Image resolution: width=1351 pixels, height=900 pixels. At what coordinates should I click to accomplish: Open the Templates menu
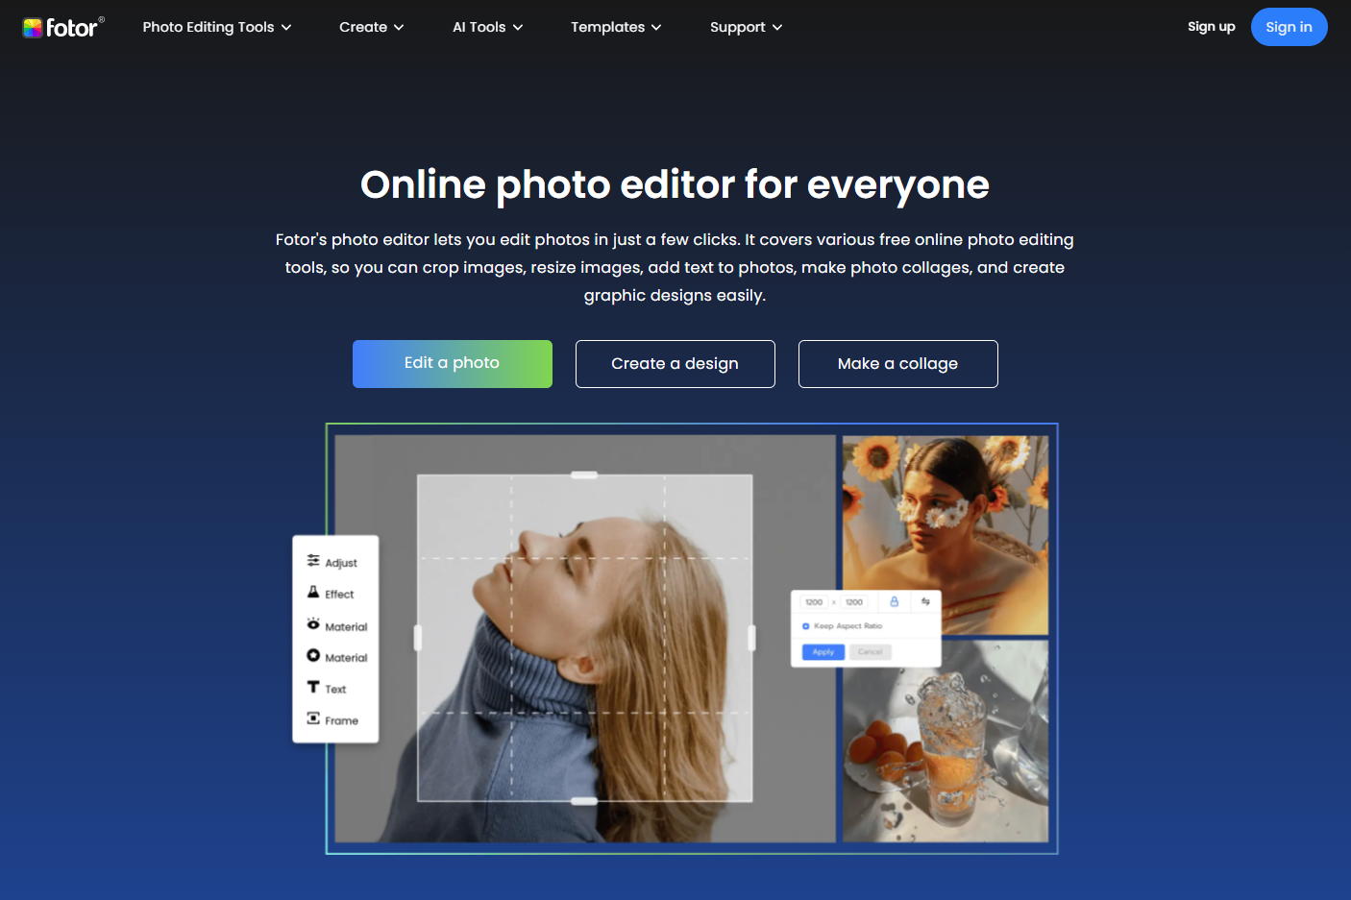coord(615,27)
